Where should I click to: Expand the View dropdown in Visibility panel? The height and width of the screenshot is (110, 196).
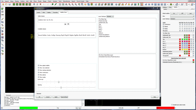pyautogui.click(x=182, y=16)
